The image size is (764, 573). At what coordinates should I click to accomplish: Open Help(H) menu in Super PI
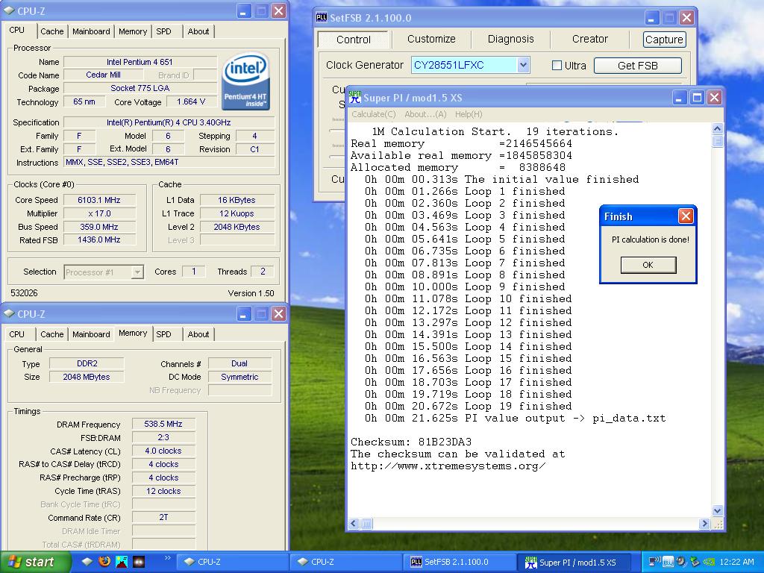(x=469, y=114)
